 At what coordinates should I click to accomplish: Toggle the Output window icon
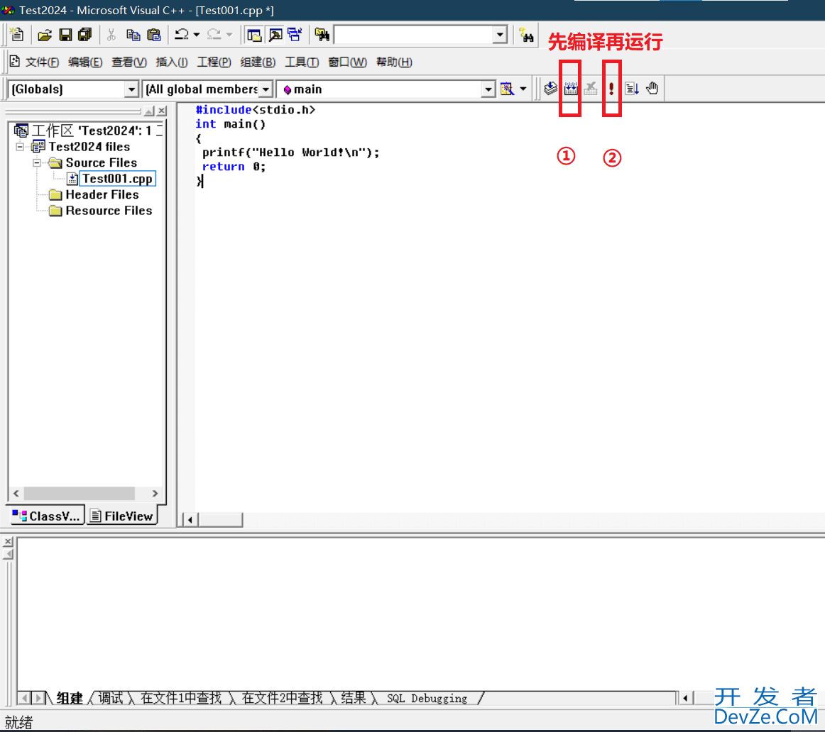click(x=275, y=35)
